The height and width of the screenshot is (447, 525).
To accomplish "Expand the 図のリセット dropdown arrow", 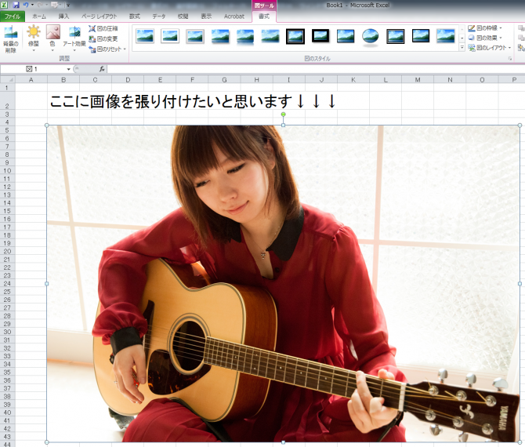I will pos(125,49).
